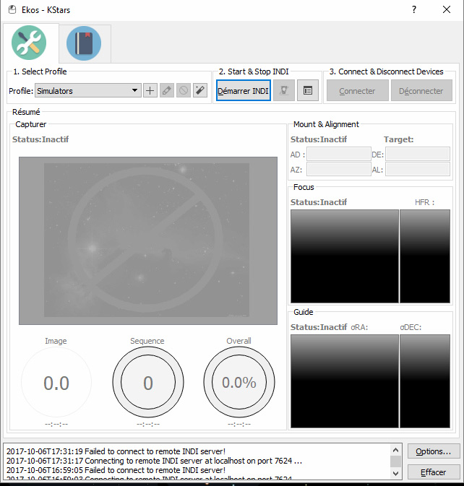Switch to the Scheduler notebook tab

[x=84, y=43]
